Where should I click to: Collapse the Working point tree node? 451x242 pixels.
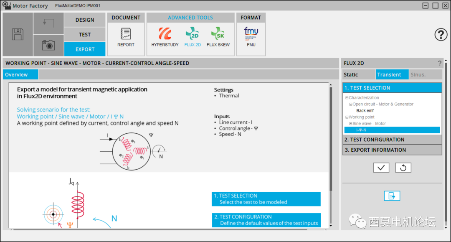(x=347, y=117)
